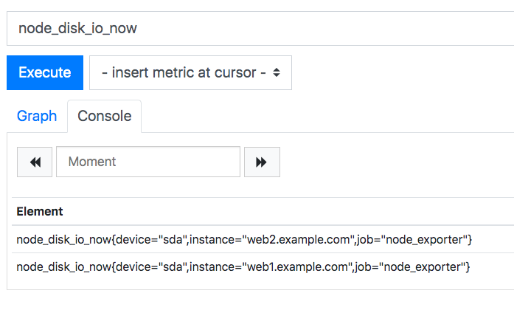Click the node_disk_io_now query expression box

pos(260,29)
